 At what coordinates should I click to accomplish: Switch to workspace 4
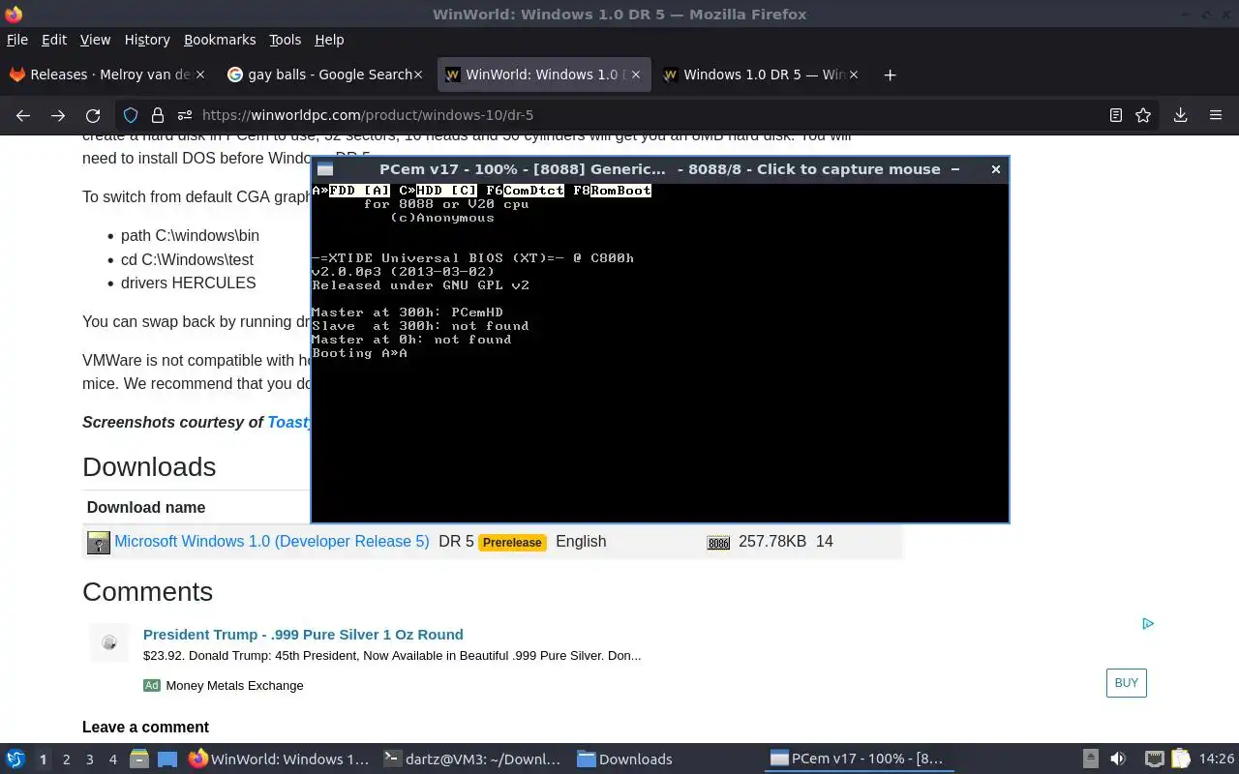click(x=112, y=759)
